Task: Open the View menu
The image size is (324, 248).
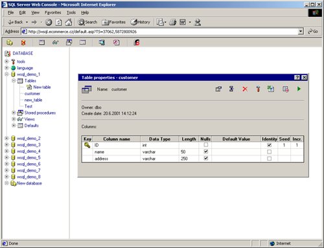Action: pyautogui.click(x=35, y=13)
